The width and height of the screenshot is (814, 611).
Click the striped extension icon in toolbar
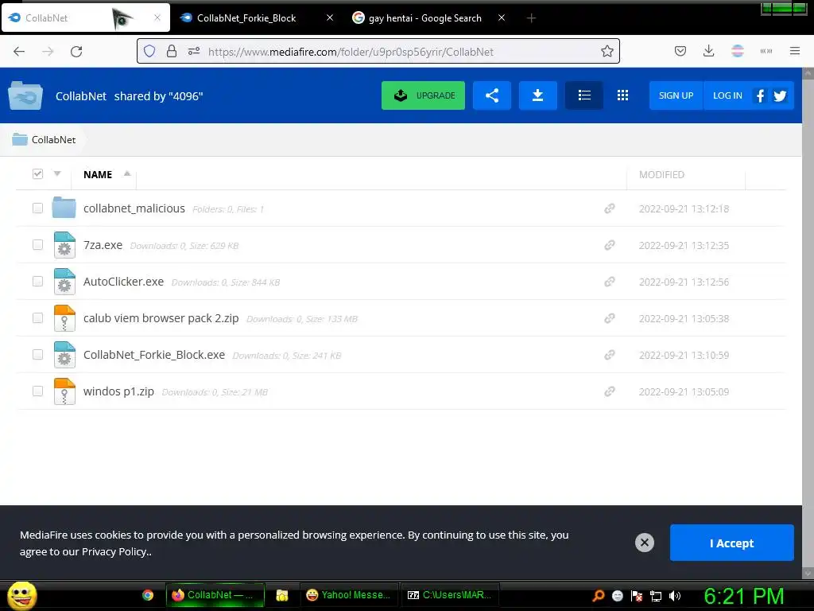(x=737, y=51)
